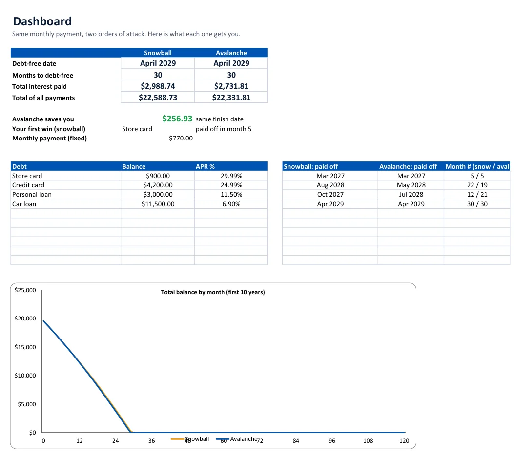
Task: Click the 'Snowball: paid off' column header
Action: coord(310,166)
